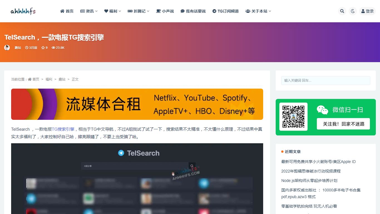
Task: Expand the 关于本站 dropdown arrow
Action: pyautogui.click(x=270, y=11)
